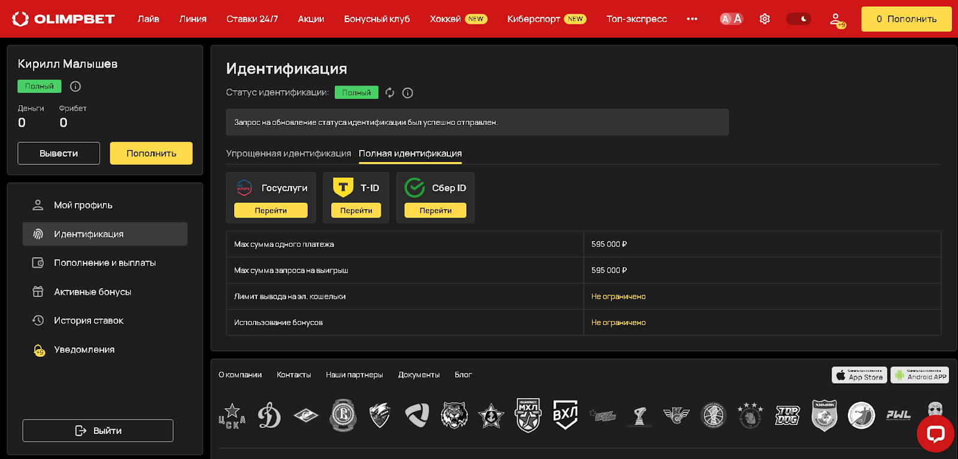Click the Пополнить button in the sidebar

(x=151, y=153)
